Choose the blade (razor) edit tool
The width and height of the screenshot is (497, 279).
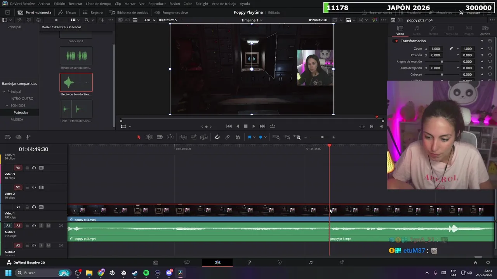click(160, 137)
